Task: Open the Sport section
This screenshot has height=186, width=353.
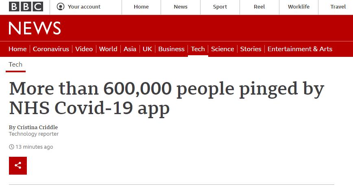Action: [x=220, y=7]
